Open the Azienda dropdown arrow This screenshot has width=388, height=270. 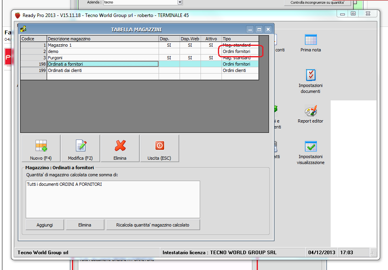[180, 2]
